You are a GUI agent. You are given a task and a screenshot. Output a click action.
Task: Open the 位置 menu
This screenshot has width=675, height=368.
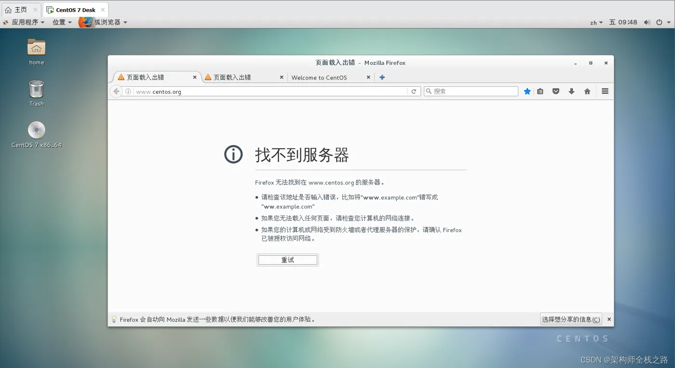(x=62, y=22)
